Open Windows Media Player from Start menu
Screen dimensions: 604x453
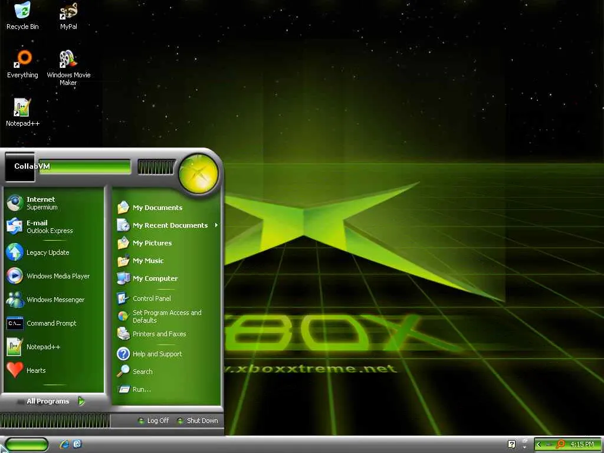tap(54, 276)
